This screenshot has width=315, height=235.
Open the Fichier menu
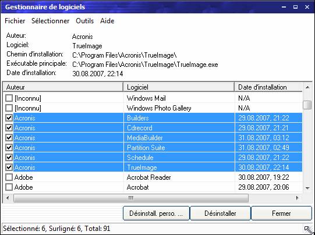[x=15, y=21]
